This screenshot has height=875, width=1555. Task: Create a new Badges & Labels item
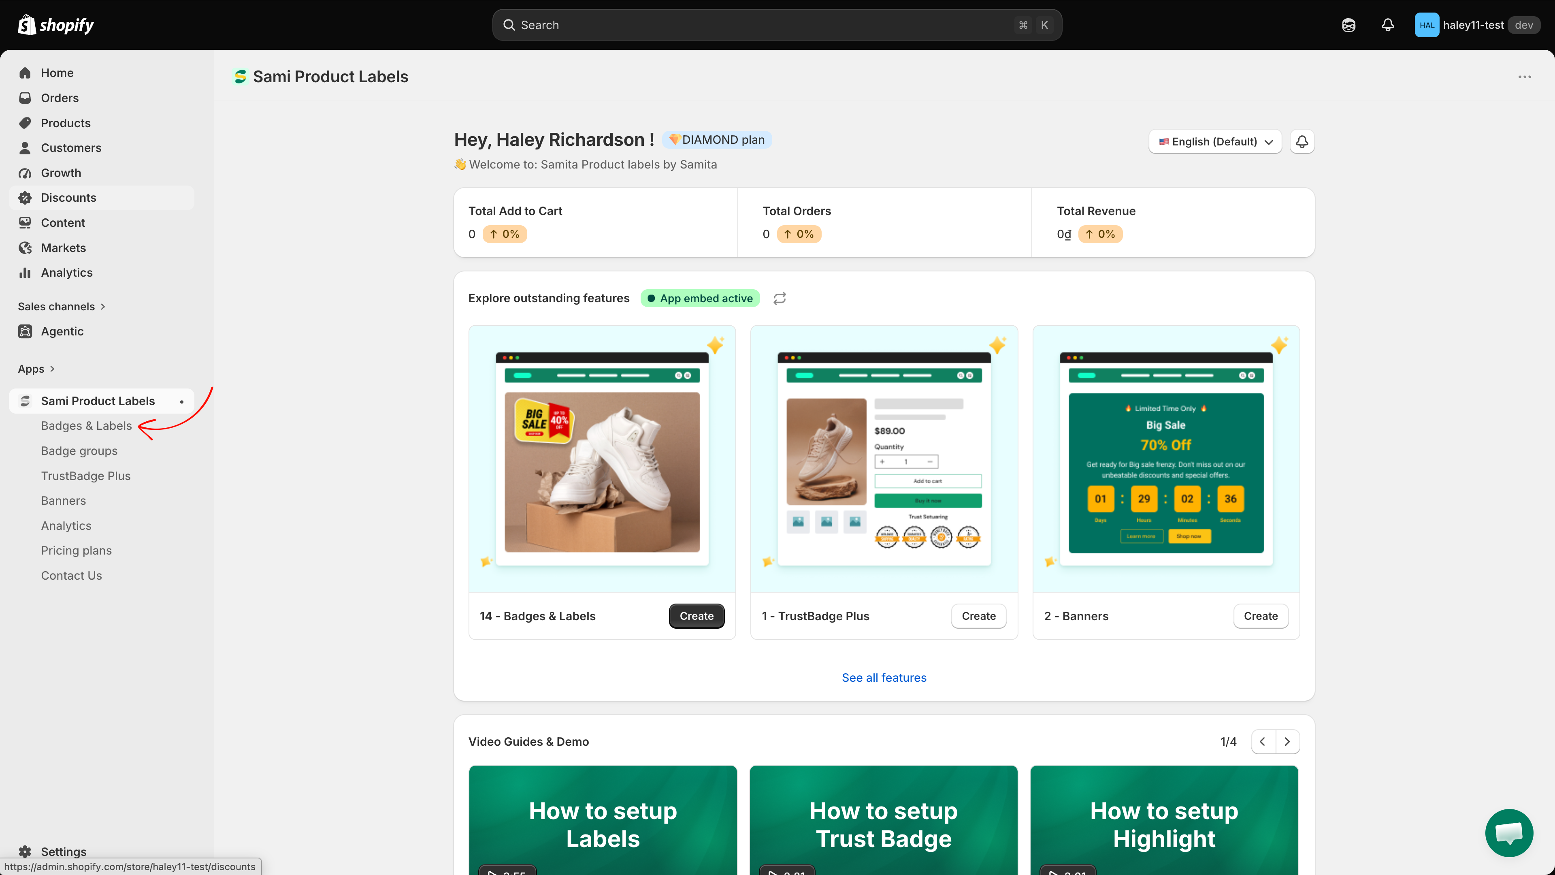[697, 616]
